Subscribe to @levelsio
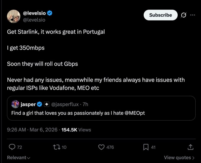This screenshot has width=201, height=163. [x=161, y=15]
